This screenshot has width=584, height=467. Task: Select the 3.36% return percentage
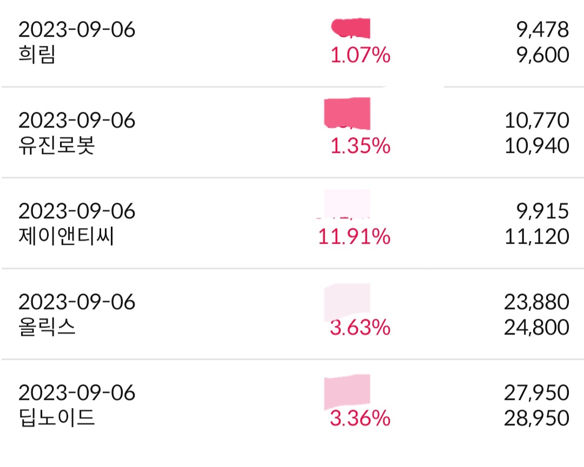pyautogui.click(x=360, y=418)
